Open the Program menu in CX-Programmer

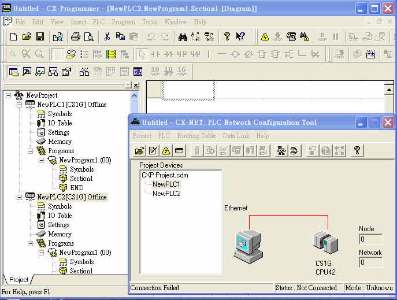pyautogui.click(x=124, y=22)
